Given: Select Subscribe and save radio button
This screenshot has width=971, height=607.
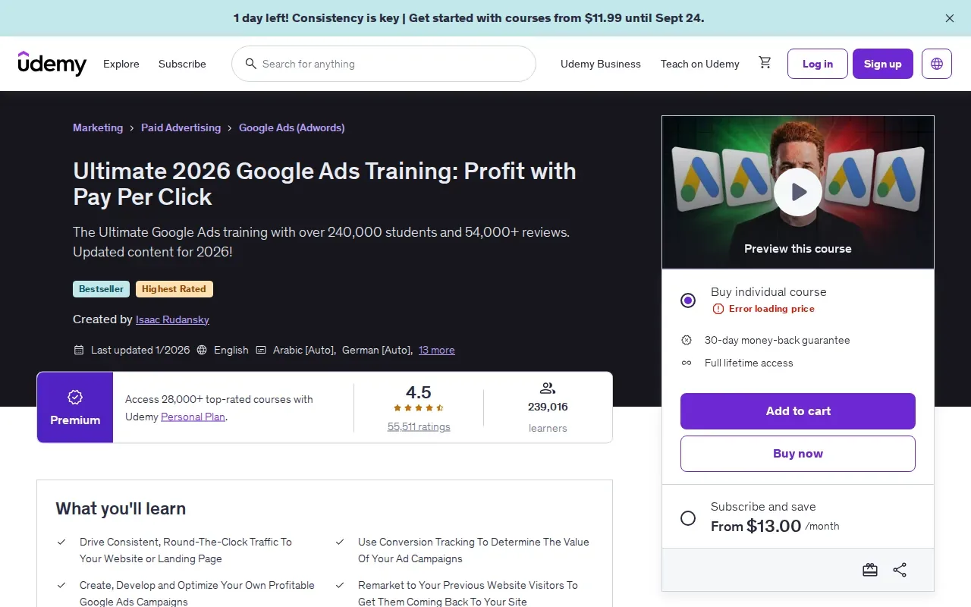Looking at the screenshot, I should pos(688,518).
